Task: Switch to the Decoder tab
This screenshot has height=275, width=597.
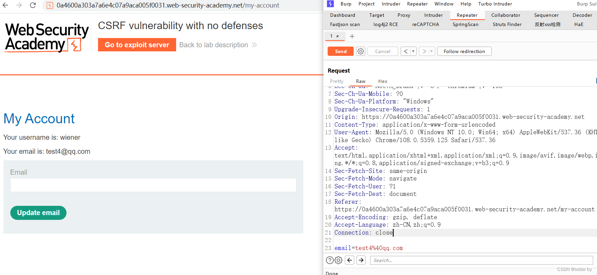Action: pyautogui.click(x=582, y=15)
